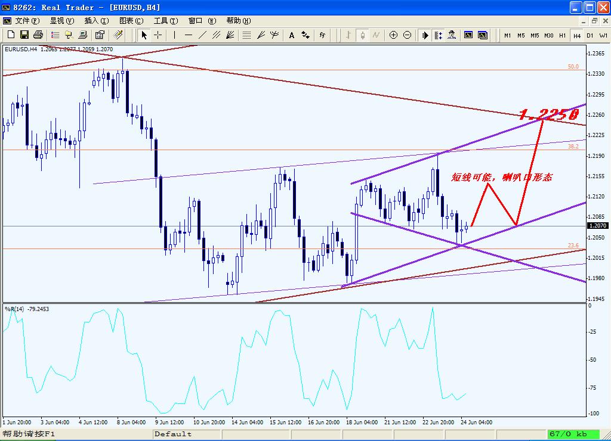Click the 50.0 Fibonacci level label
611x441 pixels.
(573, 67)
